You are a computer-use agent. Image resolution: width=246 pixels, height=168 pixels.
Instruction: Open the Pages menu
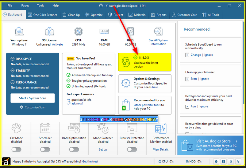pos(25,6)
